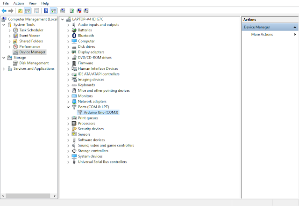
Task: Expand the Network adapters category
Action: (x=68, y=102)
